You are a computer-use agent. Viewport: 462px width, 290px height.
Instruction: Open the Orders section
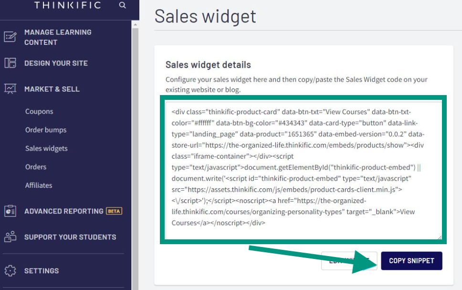coord(36,167)
